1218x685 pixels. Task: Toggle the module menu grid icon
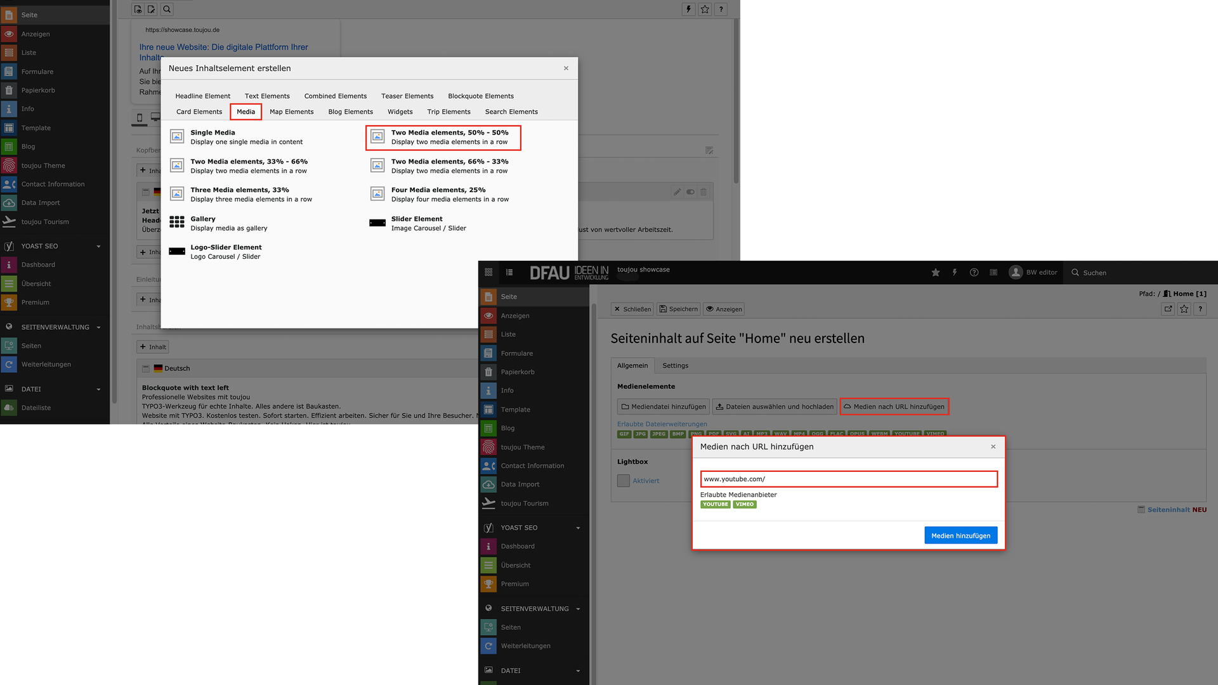(x=488, y=273)
